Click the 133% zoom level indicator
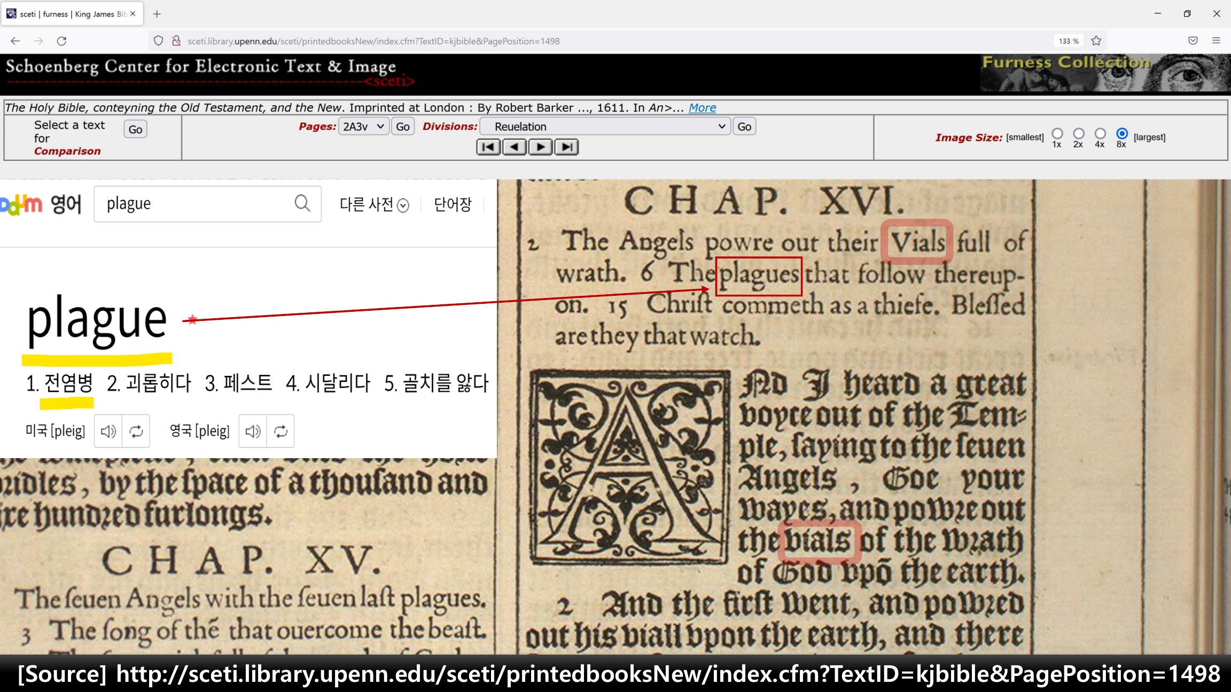This screenshot has width=1231, height=692. [x=1069, y=41]
